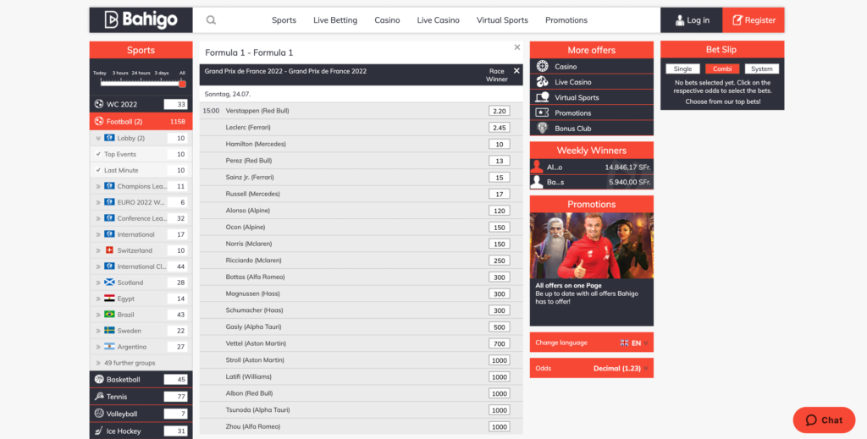867x439 pixels.
Task: Select the System bet type
Action: coord(761,69)
